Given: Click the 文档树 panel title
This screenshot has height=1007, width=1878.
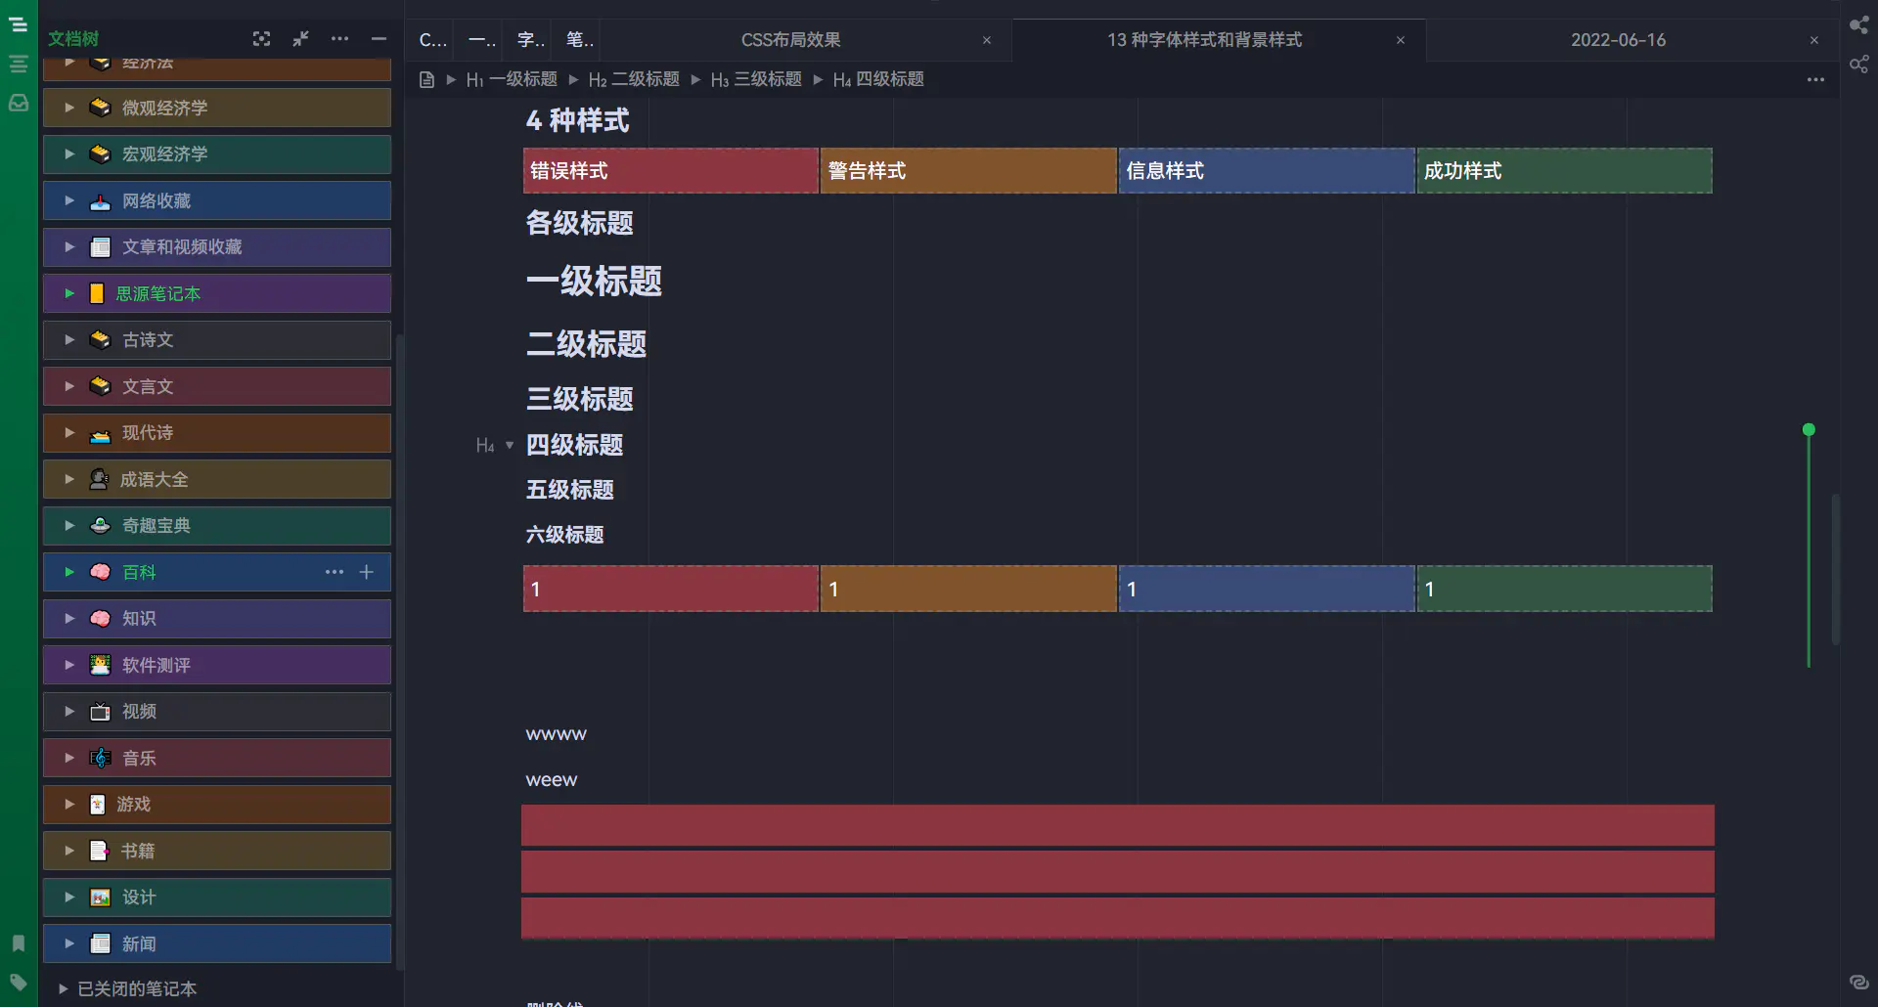Looking at the screenshot, I should pyautogui.click(x=73, y=39).
